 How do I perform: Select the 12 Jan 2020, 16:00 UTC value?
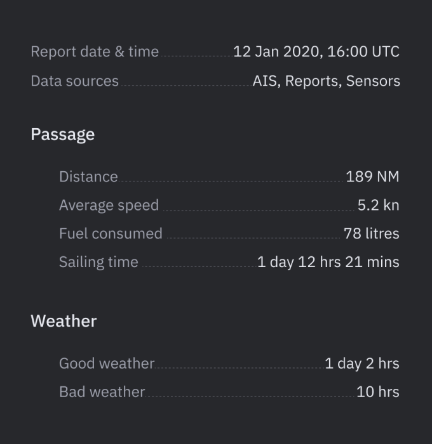316,51
